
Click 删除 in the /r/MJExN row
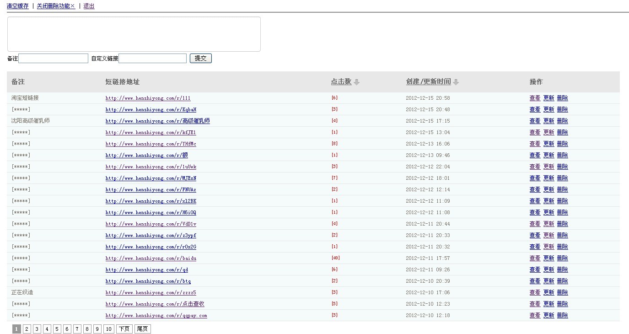[562, 178]
